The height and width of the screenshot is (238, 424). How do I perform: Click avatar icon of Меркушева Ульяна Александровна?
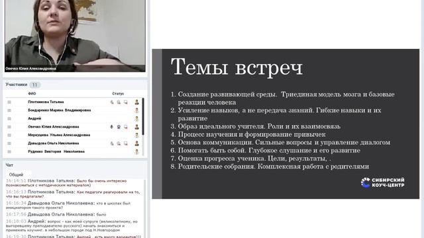137,135
